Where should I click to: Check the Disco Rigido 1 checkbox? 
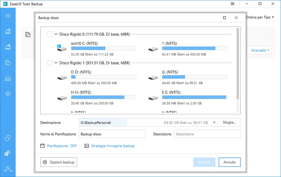pos(50,63)
